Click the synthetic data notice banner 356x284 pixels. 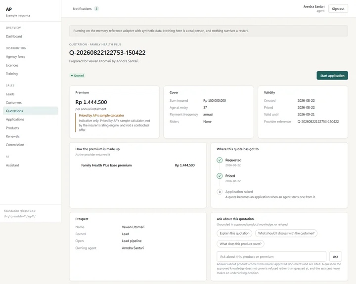[x=209, y=31]
